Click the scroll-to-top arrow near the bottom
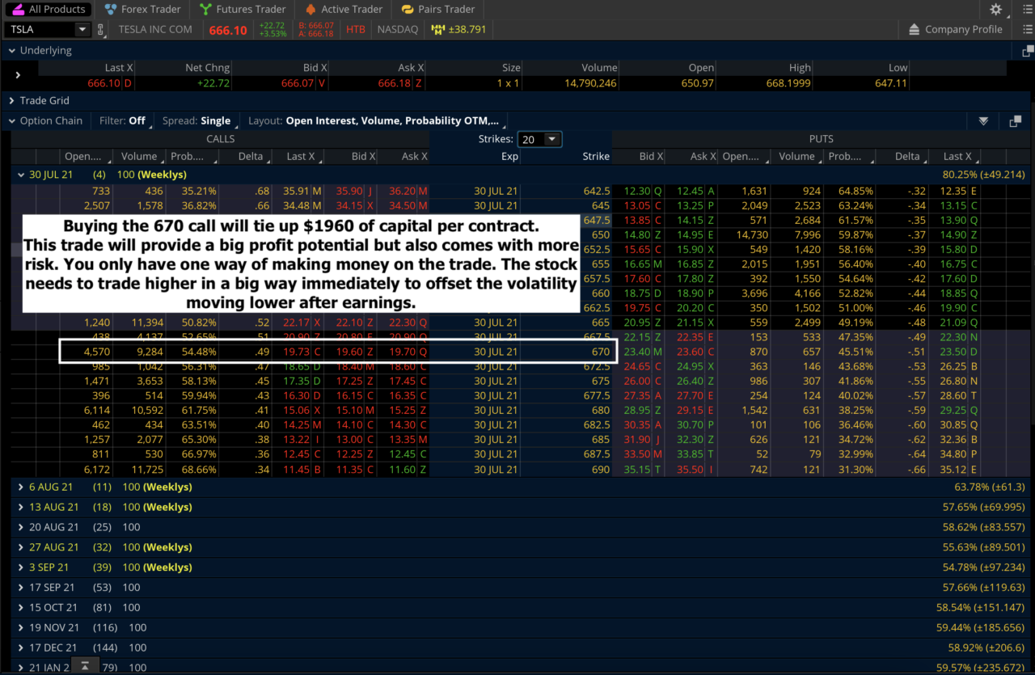The height and width of the screenshot is (675, 1035). pyautogui.click(x=86, y=666)
